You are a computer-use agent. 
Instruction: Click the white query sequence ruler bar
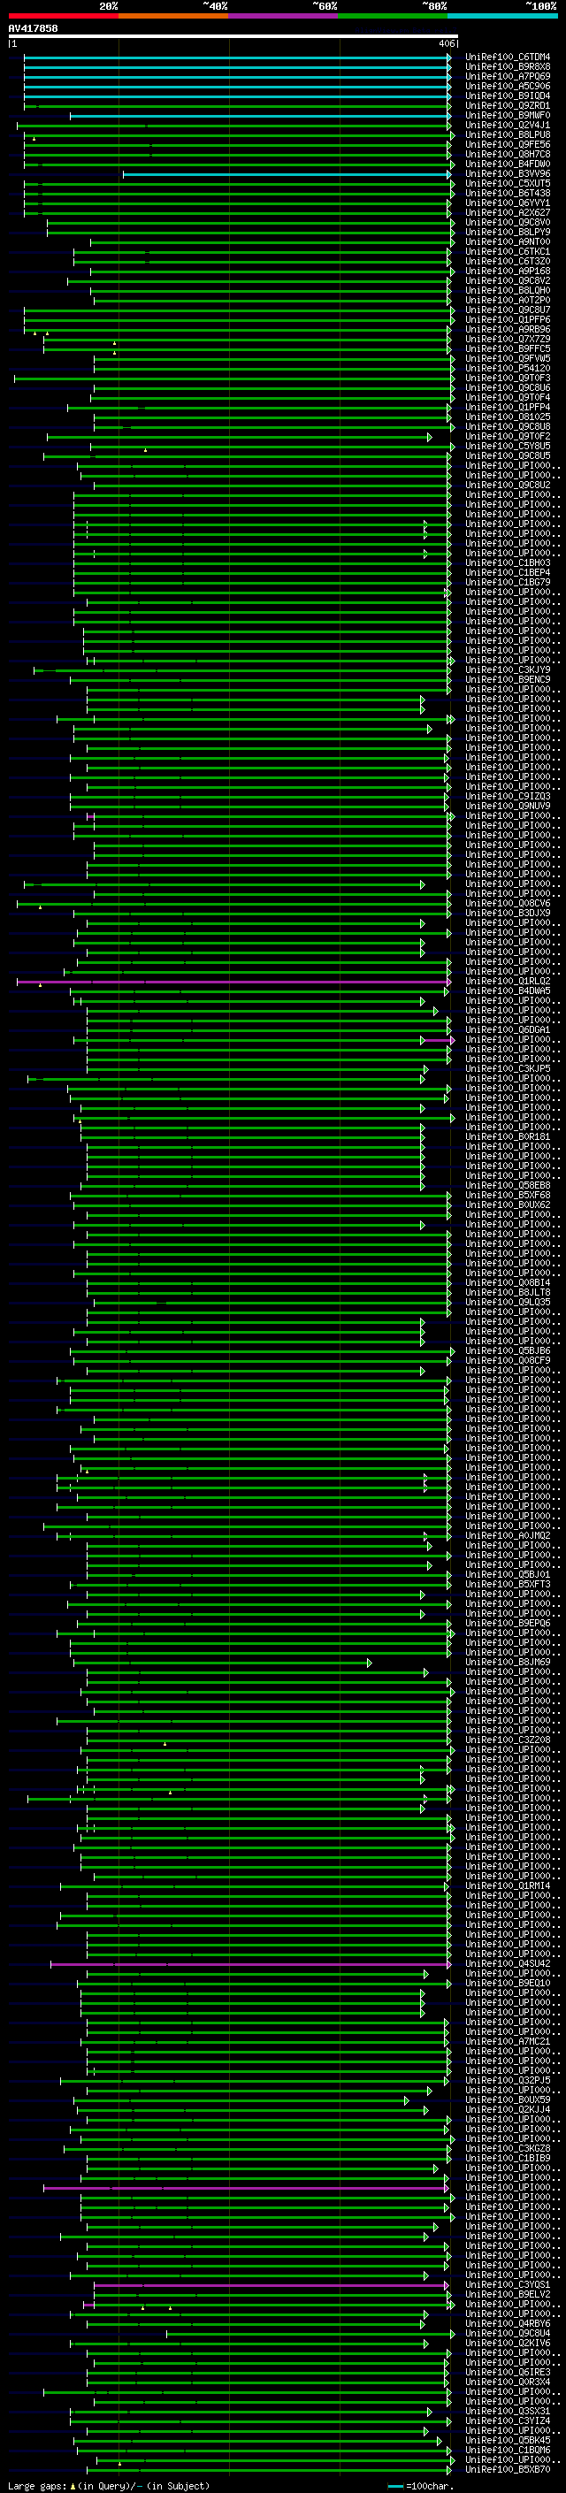233,35
